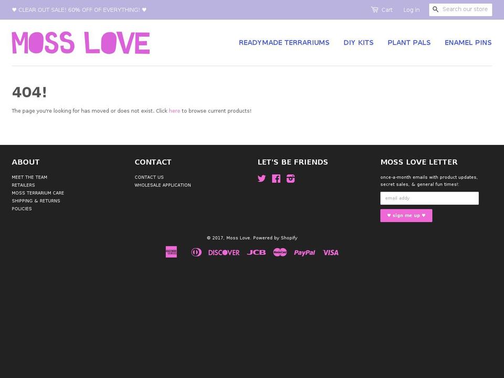
Task: Open the shopping cart icon
Action: click(x=374, y=9)
